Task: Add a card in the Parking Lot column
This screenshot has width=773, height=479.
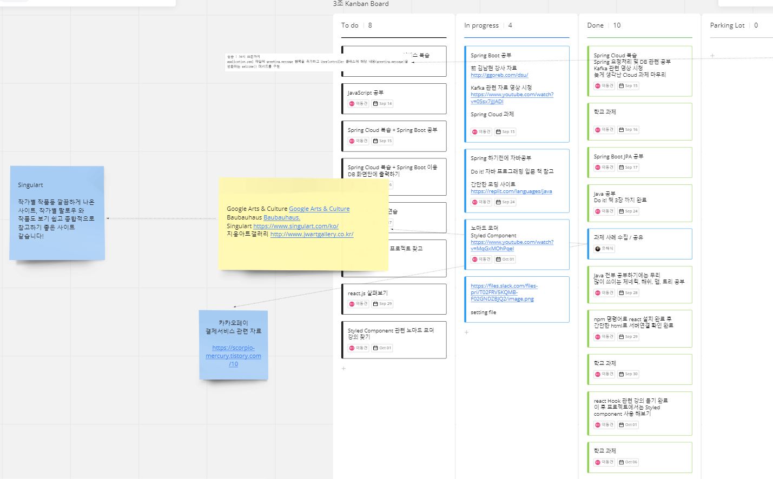Action: tap(712, 55)
